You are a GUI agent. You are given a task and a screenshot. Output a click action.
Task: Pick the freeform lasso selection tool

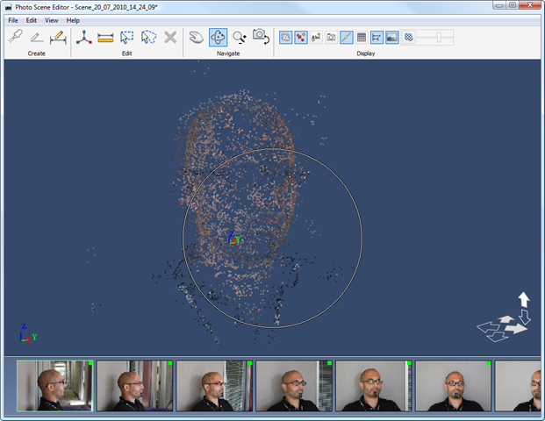click(148, 38)
